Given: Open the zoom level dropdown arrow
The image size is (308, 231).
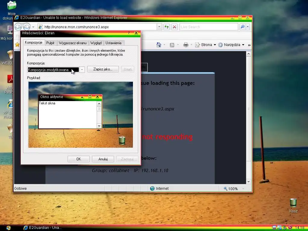Looking at the screenshot, I should coord(243,189).
